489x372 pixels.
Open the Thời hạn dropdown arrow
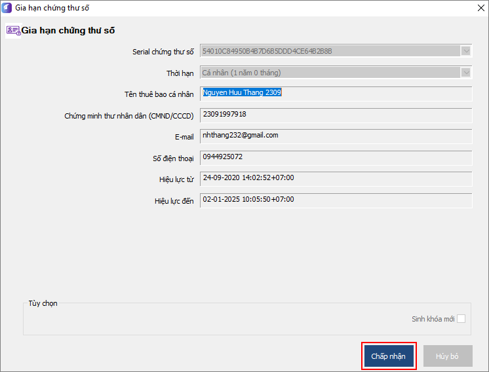tap(466, 73)
